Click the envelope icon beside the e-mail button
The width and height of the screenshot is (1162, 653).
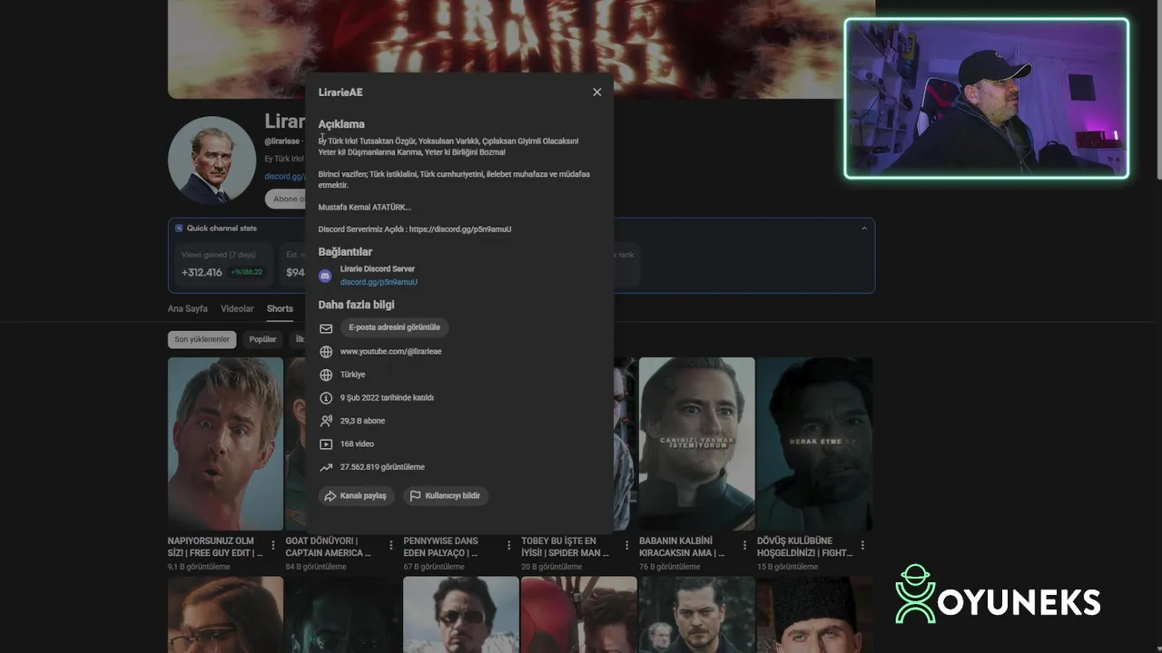[x=326, y=328]
